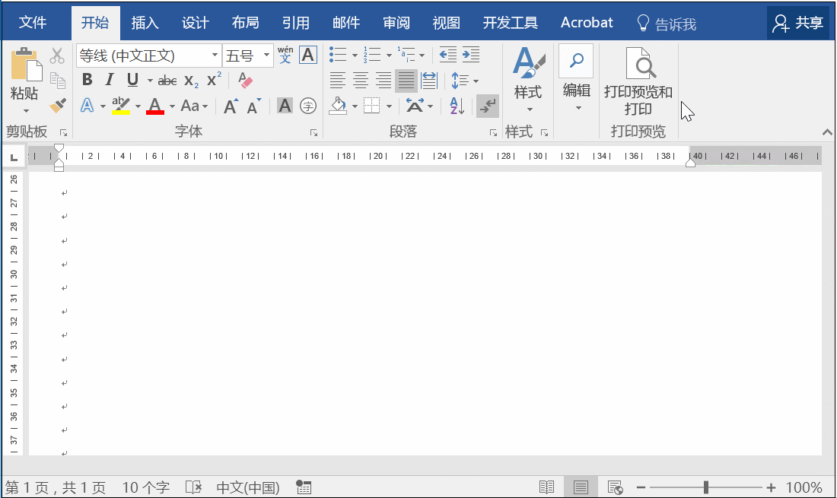Toggle justify alignment
The width and height of the screenshot is (837, 498).
point(406,81)
